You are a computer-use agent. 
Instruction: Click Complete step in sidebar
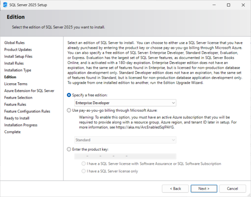12,132
